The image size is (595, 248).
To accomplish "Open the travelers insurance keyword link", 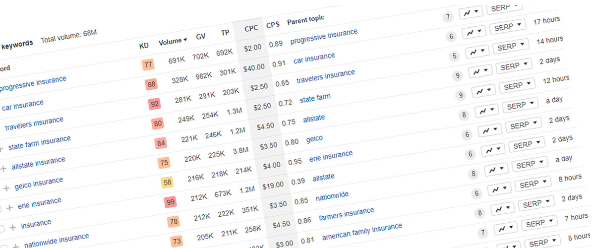I will 34,124.
